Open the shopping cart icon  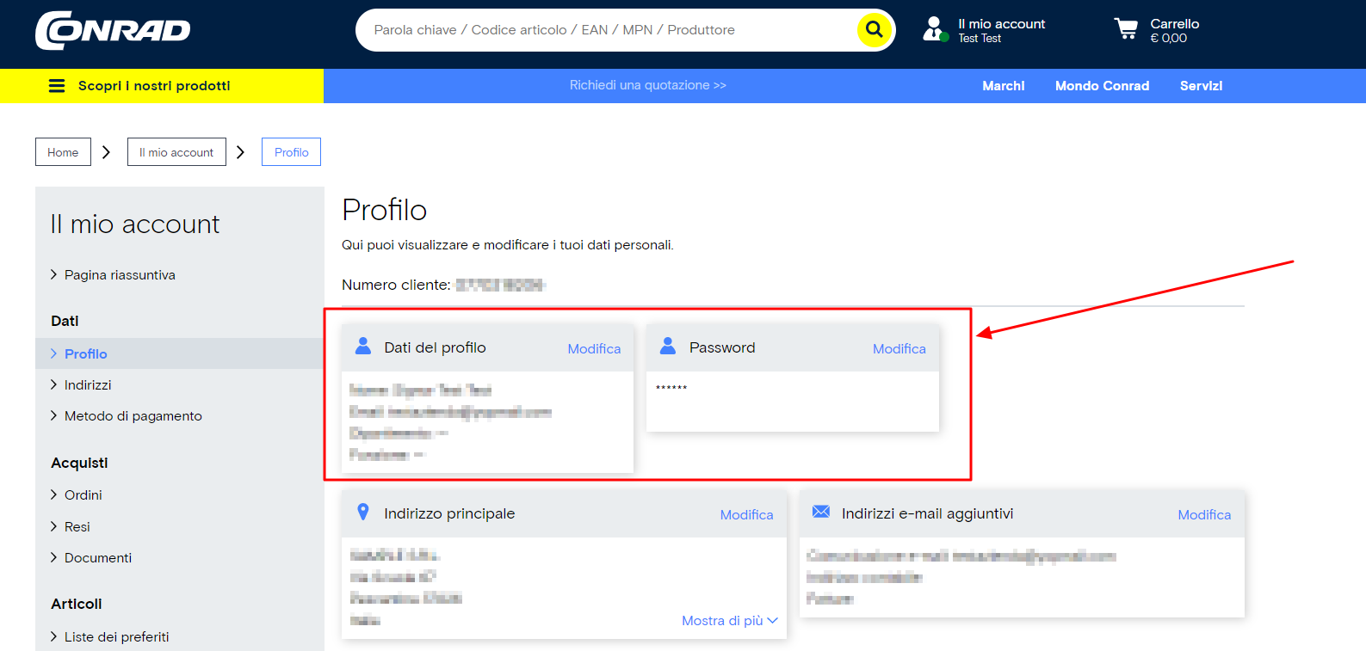pyautogui.click(x=1126, y=29)
